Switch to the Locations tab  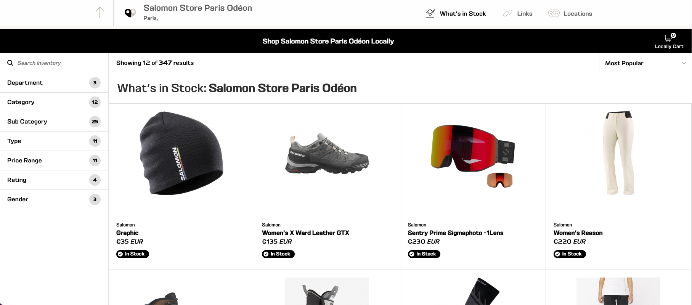570,13
